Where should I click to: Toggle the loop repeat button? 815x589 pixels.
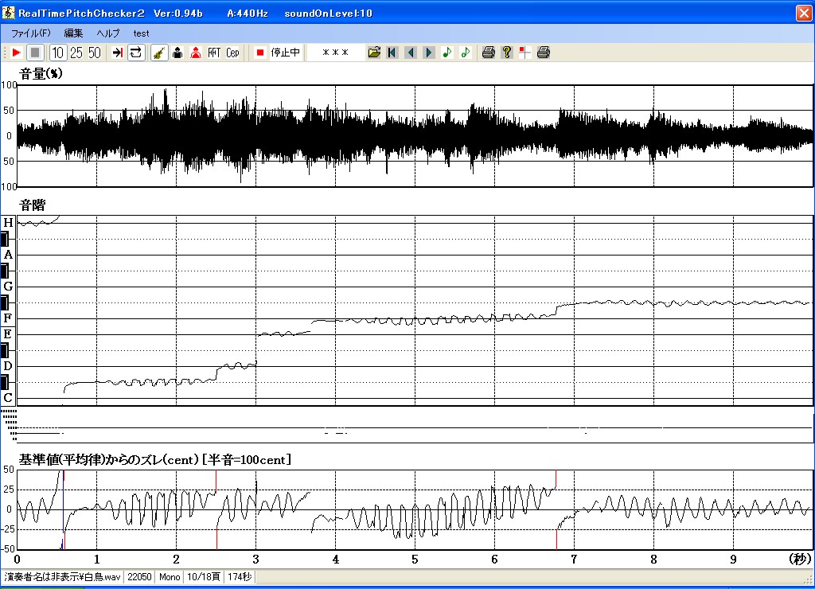coord(135,53)
